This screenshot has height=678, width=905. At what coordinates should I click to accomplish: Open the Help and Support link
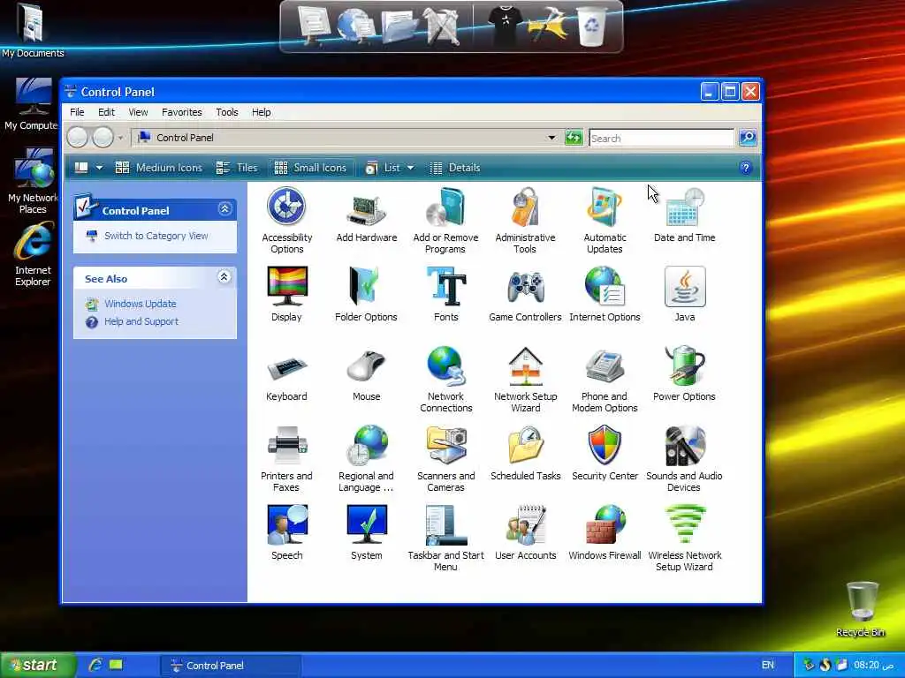[141, 321]
